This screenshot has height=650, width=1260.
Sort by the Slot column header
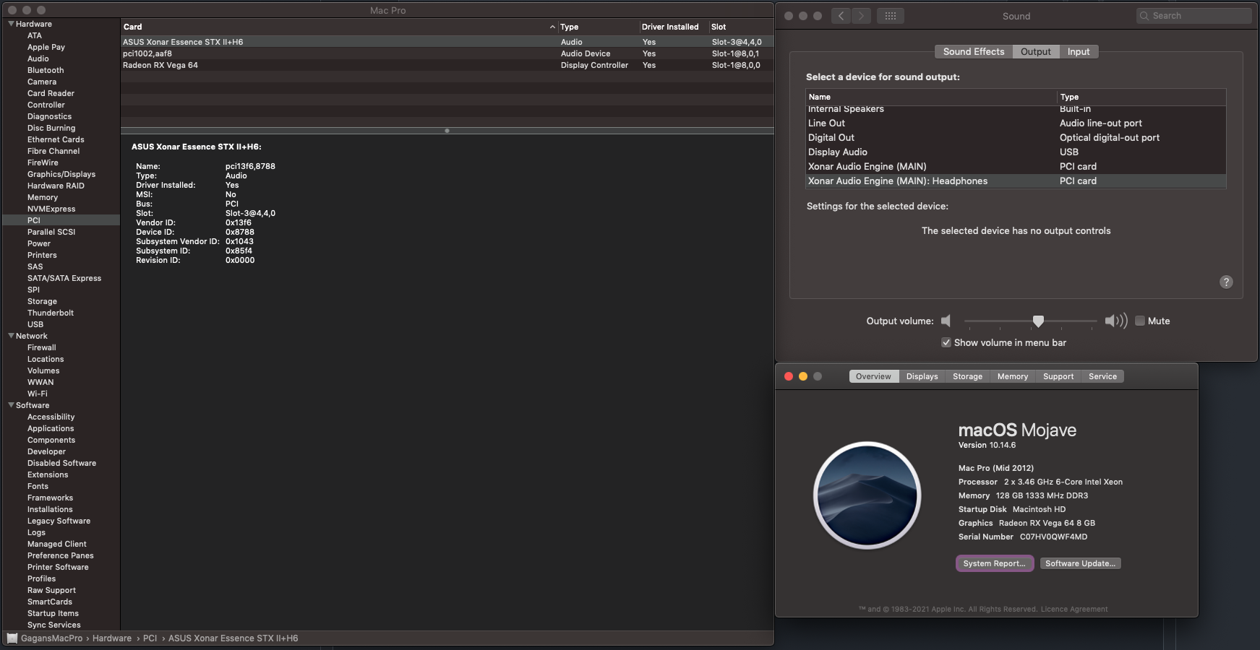pyautogui.click(x=741, y=27)
